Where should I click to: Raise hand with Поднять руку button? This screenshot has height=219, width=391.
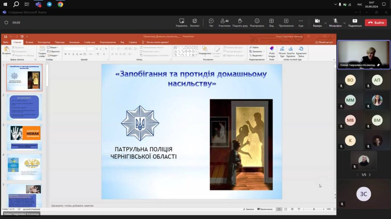[x=240, y=22]
